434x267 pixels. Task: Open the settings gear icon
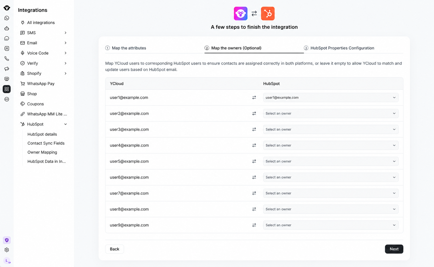click(7, 250)
